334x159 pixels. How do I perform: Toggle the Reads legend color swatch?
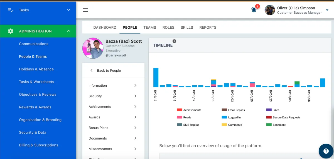[x=180, y=117]
